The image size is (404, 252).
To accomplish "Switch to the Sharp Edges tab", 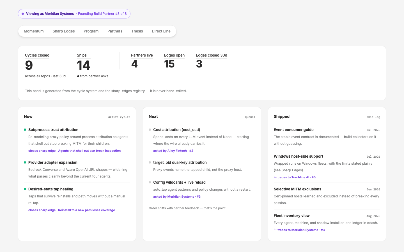I will tap(64, 31).
